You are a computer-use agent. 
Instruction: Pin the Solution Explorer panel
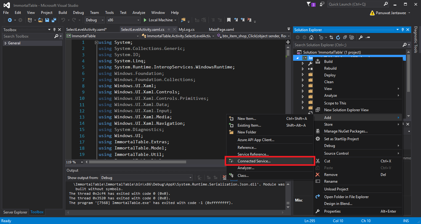coord(403,30)
